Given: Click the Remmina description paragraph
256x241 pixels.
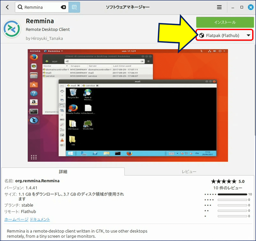Looking at the screenshot, I should coord(77,234).
